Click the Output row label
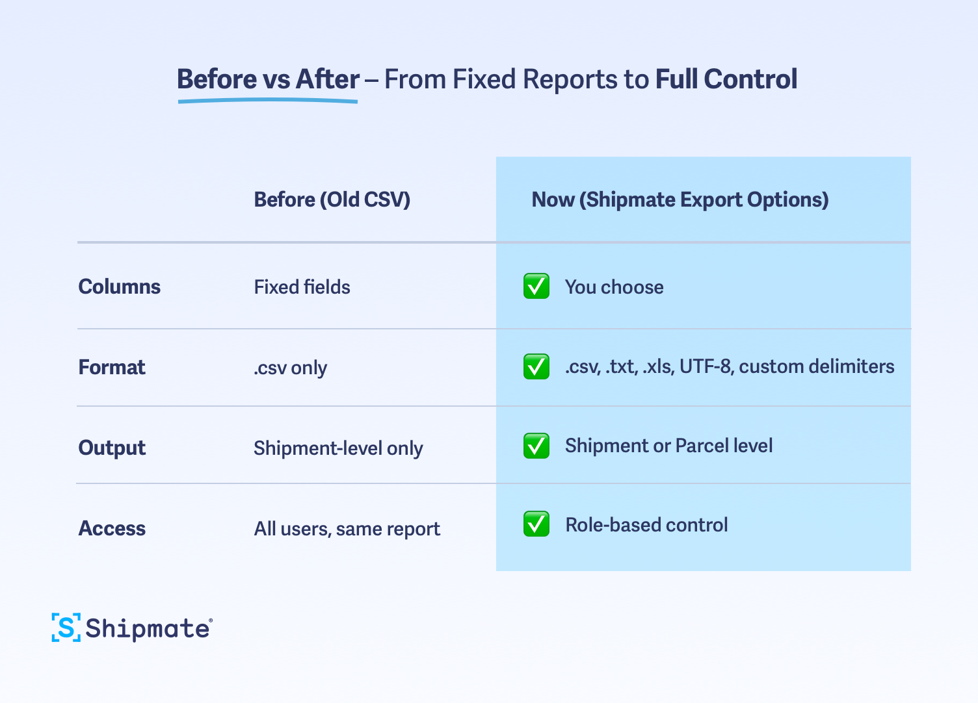The height and width of the screenshot is (703, 978). (112, 448)
